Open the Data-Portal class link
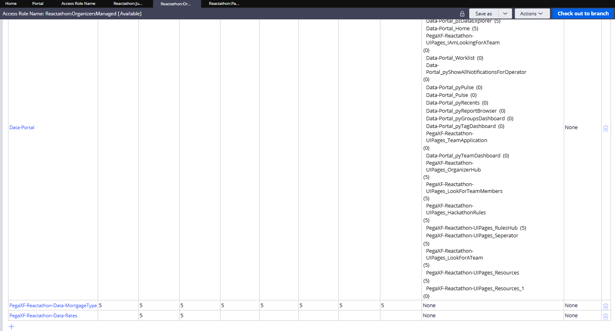 tap(22, 128)
